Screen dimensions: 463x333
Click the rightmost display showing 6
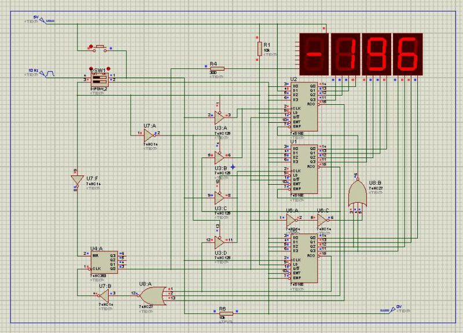click(x=408, y=54)
